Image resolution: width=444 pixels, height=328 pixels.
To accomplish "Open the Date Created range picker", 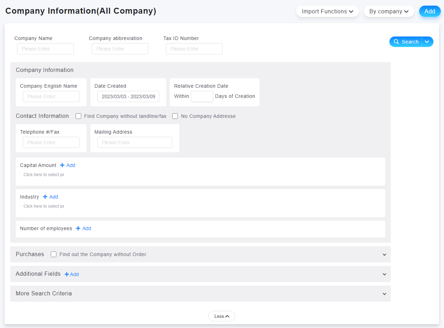I will pyautogui.click(x=128, y=96).
